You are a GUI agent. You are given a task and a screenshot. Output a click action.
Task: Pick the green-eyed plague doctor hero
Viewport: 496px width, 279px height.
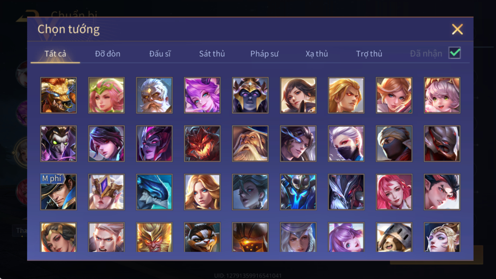[x=58, y=143]
